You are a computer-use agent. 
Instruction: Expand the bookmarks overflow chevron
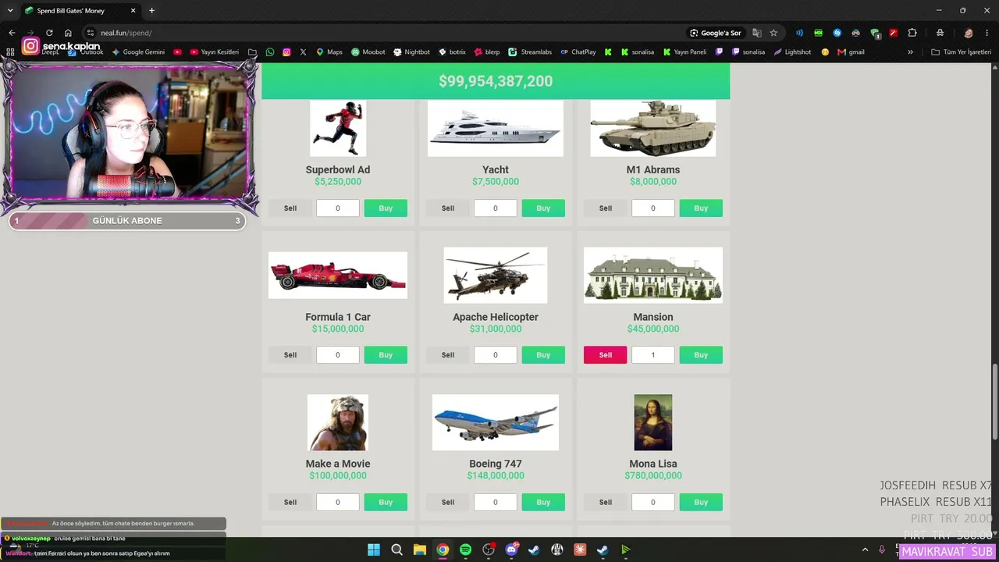[x=910, y=52]
